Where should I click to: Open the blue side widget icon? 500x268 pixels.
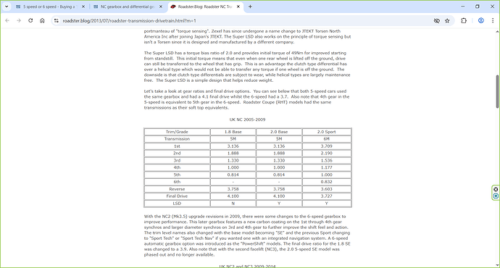pos(496,196)
